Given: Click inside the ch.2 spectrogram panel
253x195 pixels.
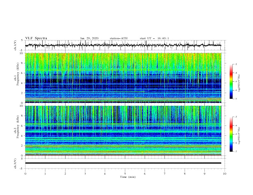Looking at the screenshot, I should [x=123, y=131].
